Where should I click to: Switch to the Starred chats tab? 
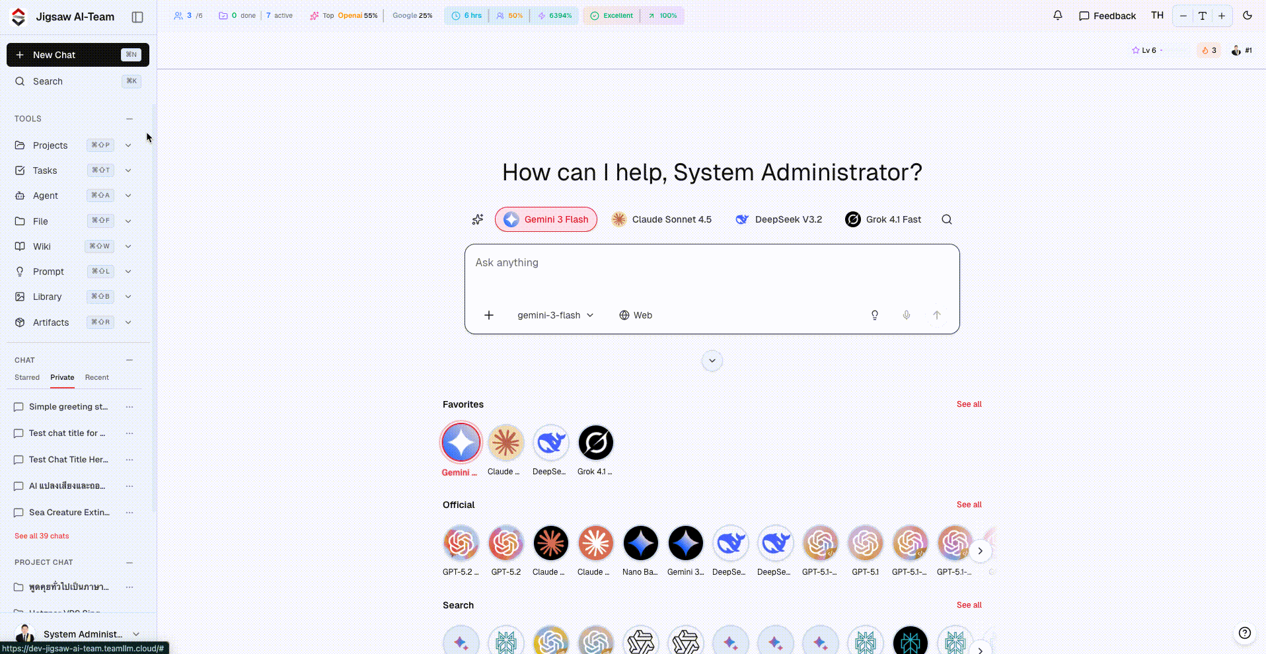click(x=27, y=377)
